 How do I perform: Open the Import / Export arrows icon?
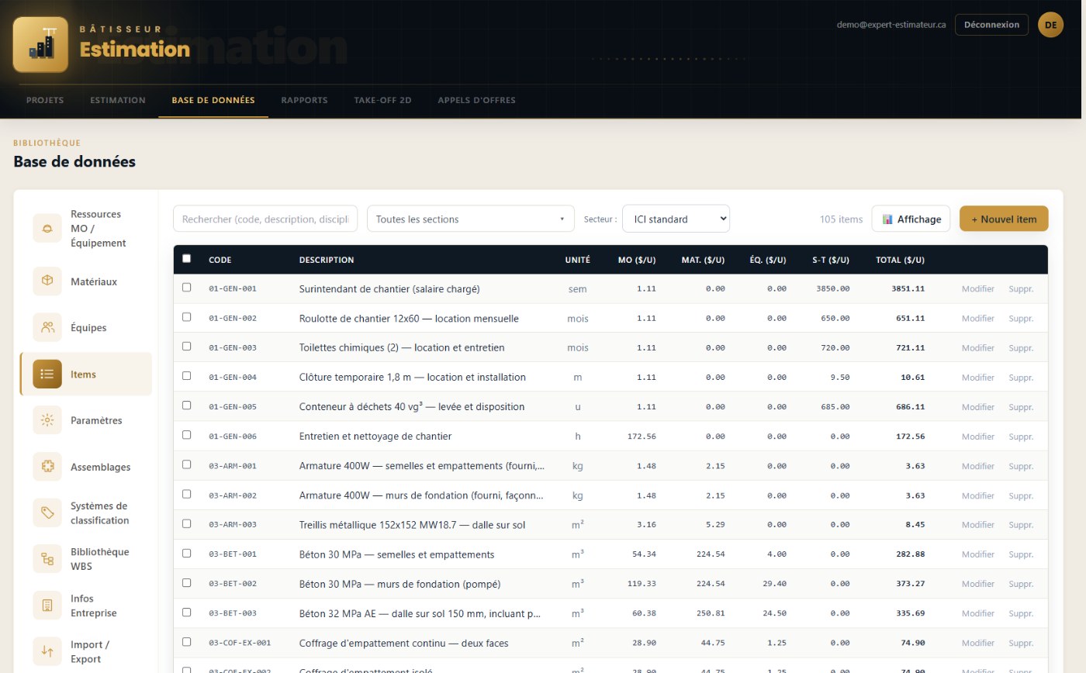[47, 651]
